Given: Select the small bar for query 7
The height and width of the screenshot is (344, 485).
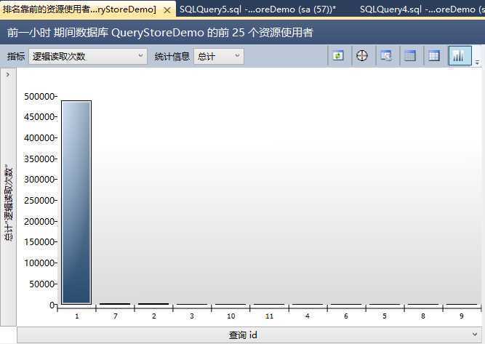Looking at the screenshot, I should click(115, 303).
